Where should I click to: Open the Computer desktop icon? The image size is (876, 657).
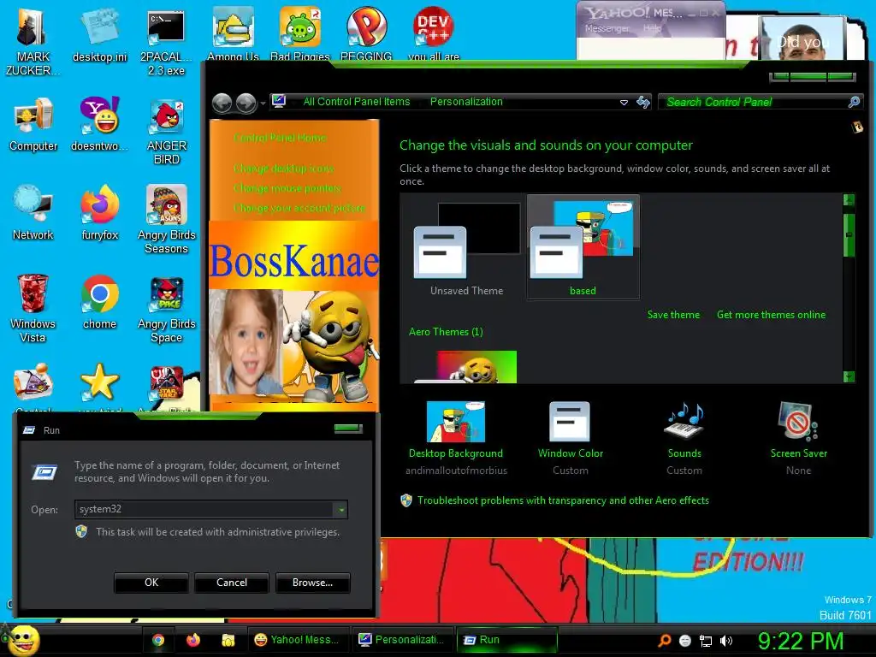coord(33,124)
